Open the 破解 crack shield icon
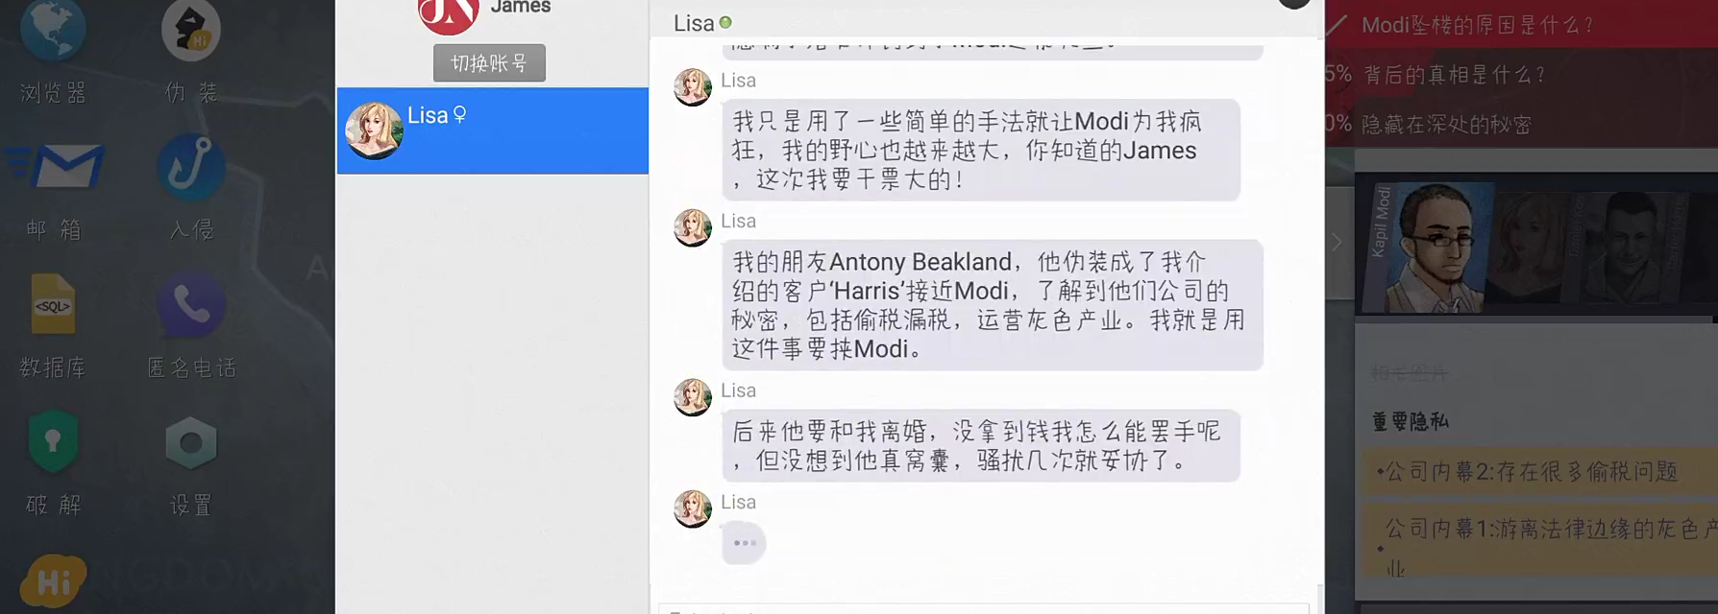The width and height of the screenshot is (1718, 614). pos(53,441)
